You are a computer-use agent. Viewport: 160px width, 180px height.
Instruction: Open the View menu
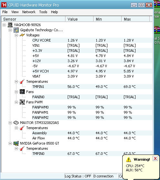point(15,12)
